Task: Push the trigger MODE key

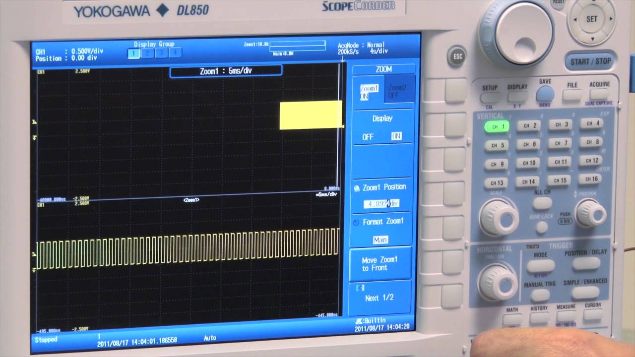Action: click(x=540, y=266)
